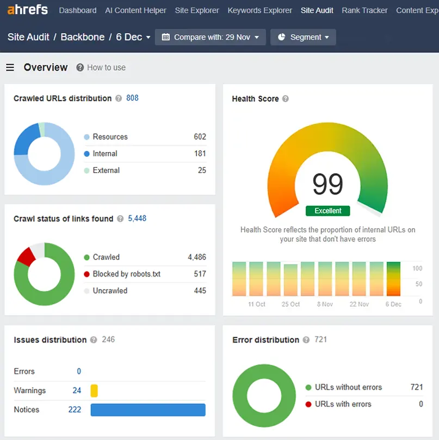Screen dimensions: 439x440
Task: Click the ahrefs logo
Action: coord(28,10)
